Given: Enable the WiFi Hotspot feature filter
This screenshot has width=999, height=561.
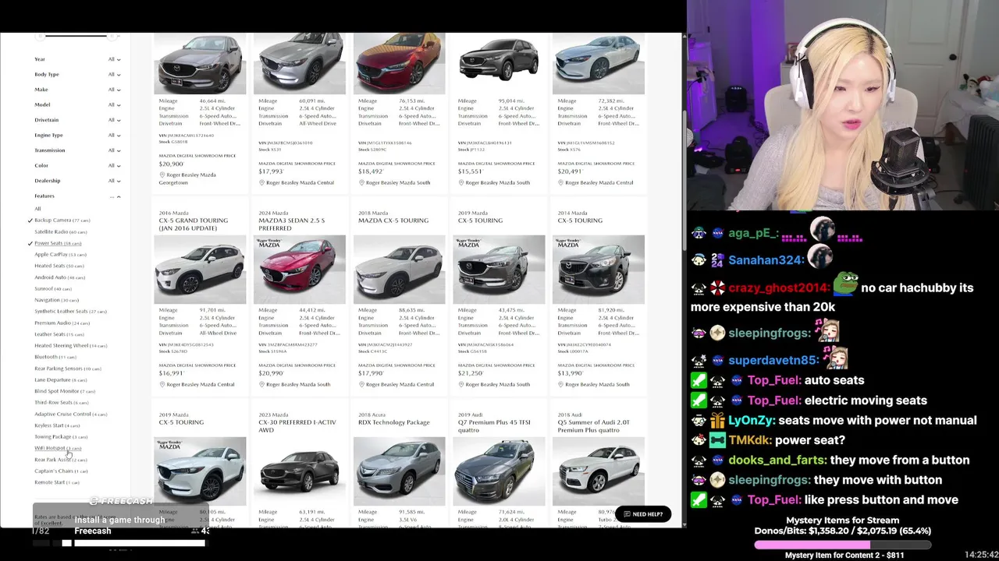Looking at the screenshot, I should [58, 448].
